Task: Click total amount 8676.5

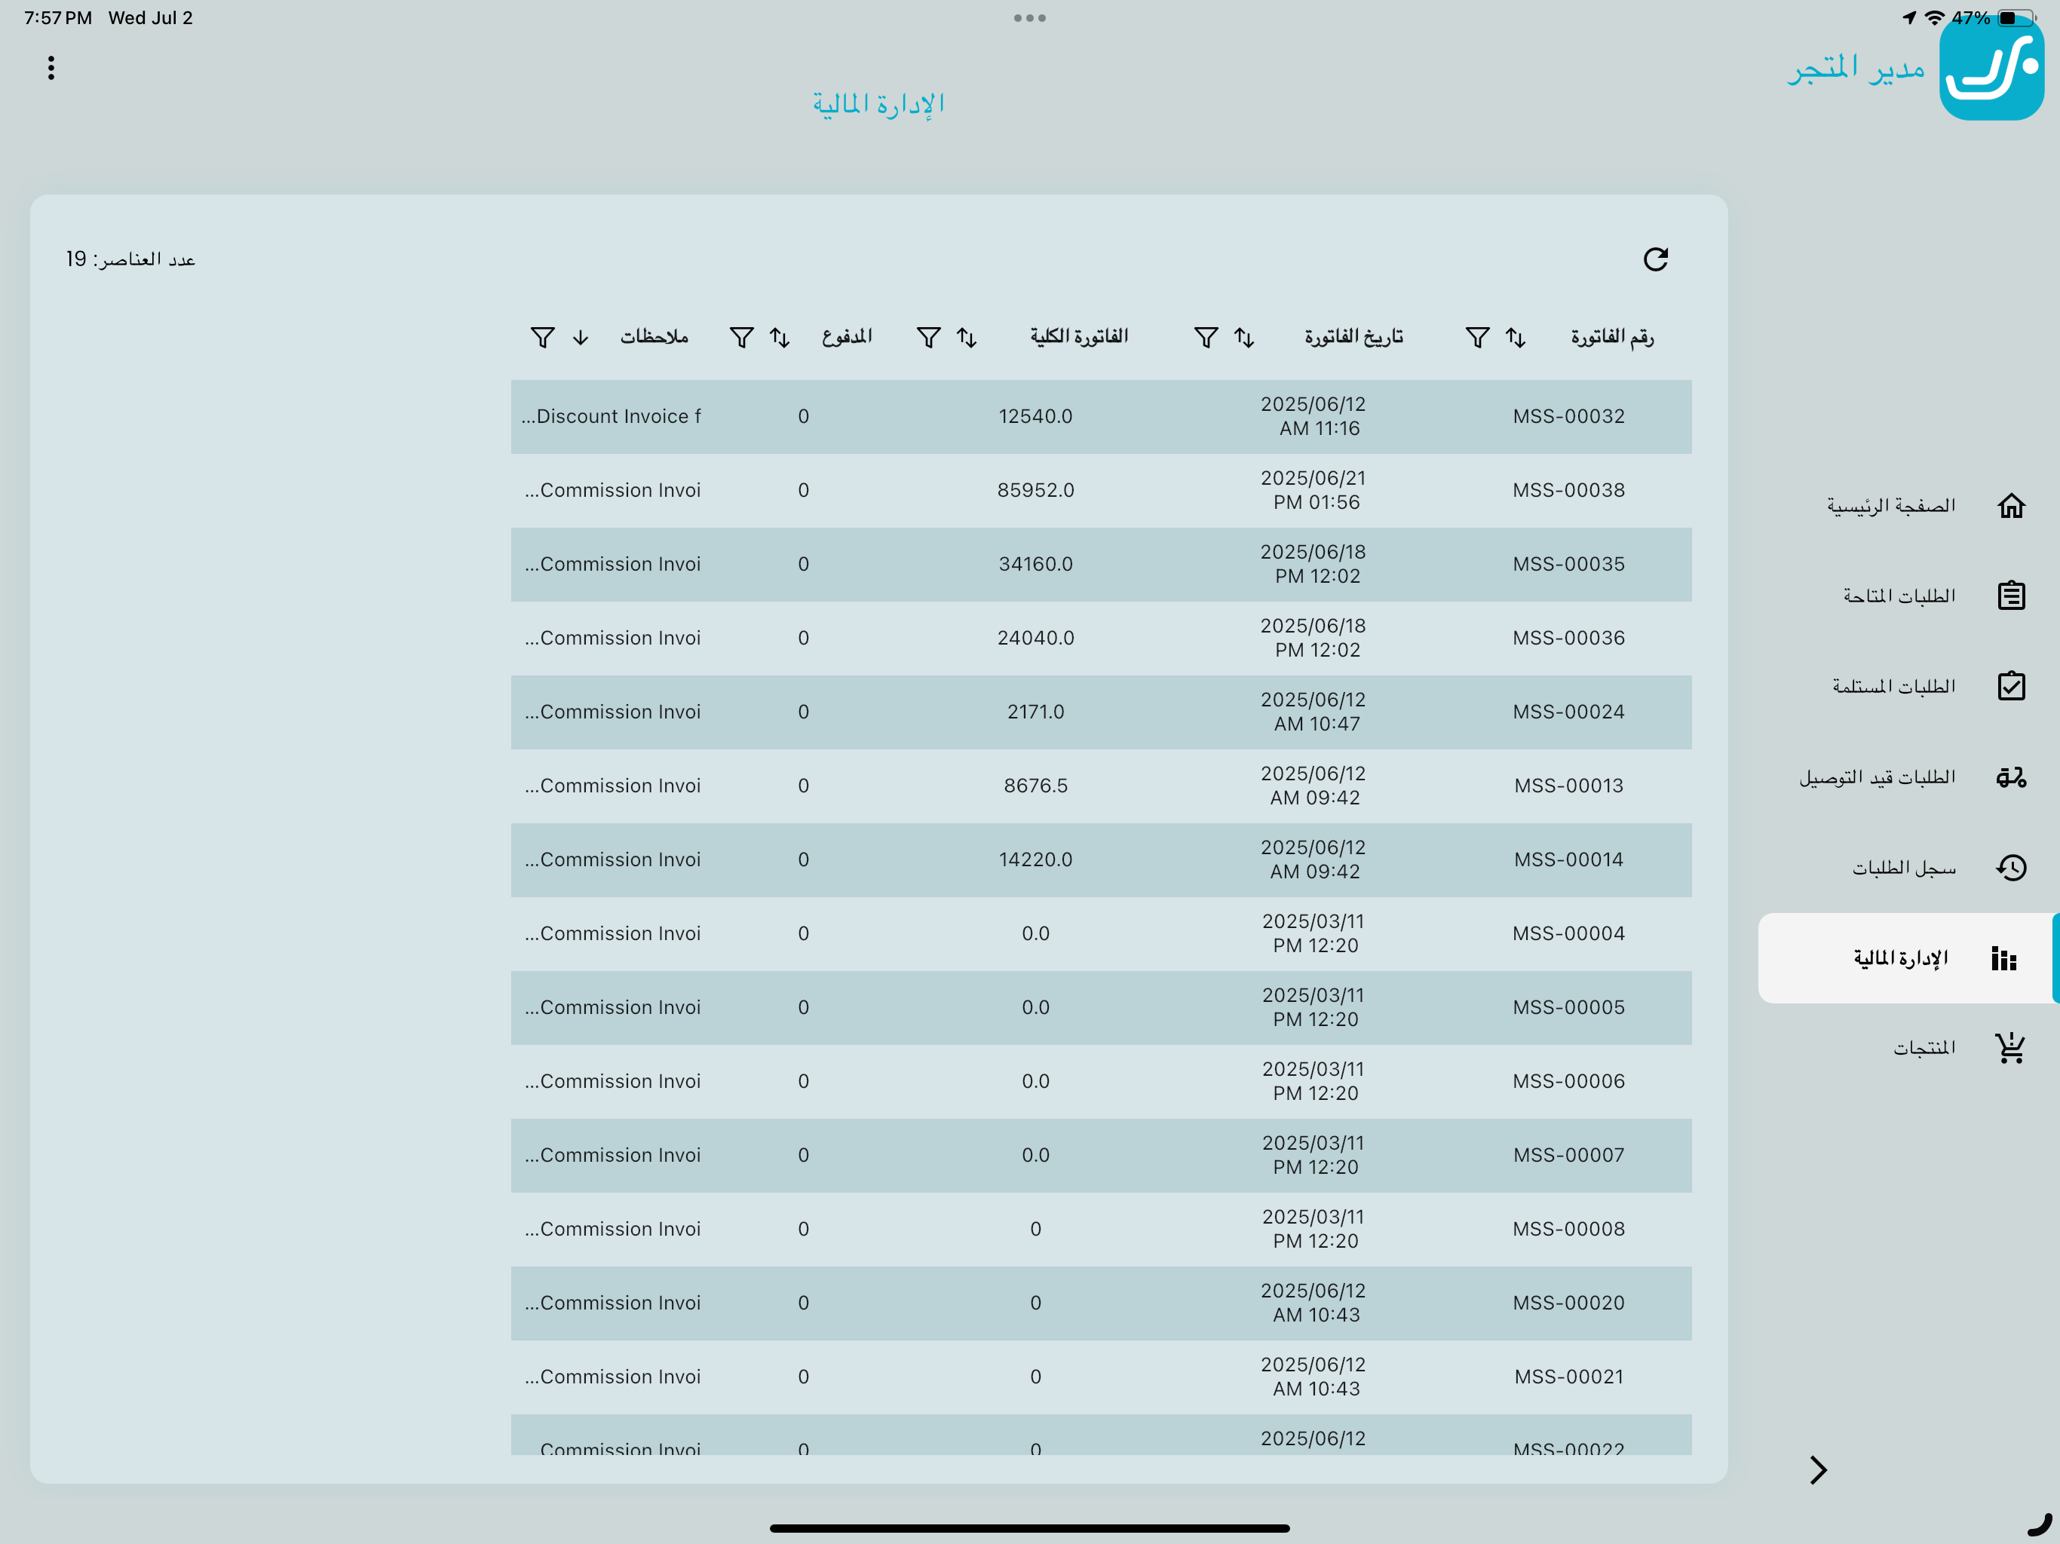Action: point(1035,786)
